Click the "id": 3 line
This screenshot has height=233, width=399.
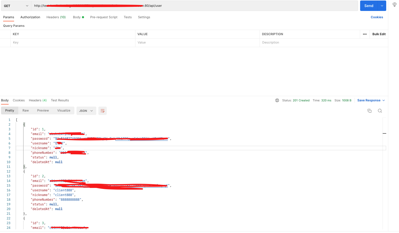click(38, 223)
